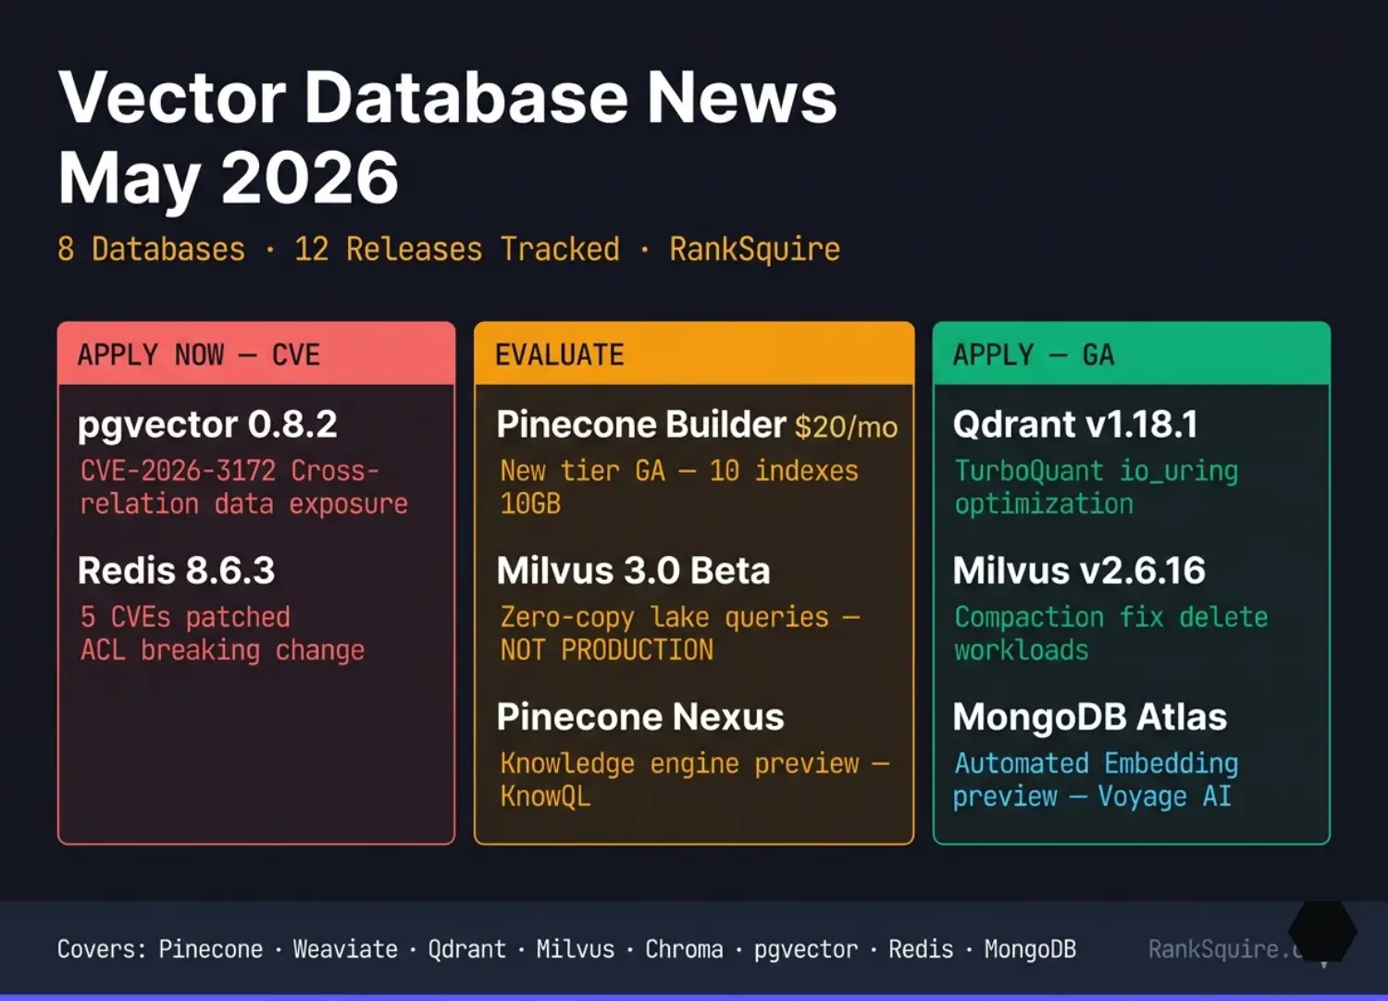This screenshot has height=1001, width=1388.
Task: Click the '8 Databases' subtitle text
Action: point(151,249)
